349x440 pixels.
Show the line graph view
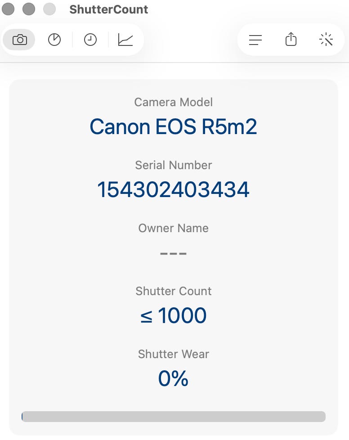125,40
